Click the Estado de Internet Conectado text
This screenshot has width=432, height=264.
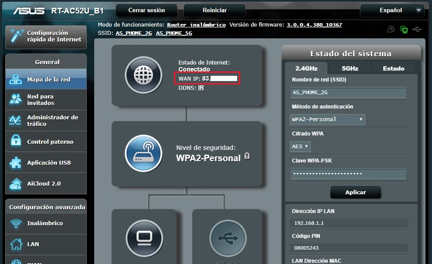point(194,69)
